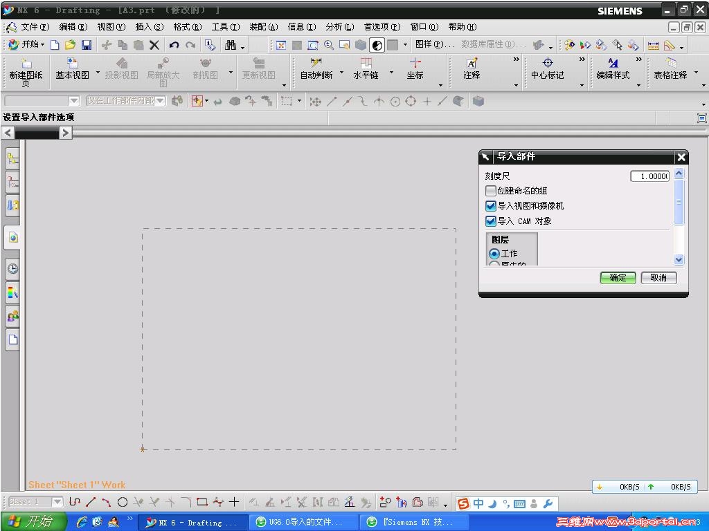The image size is (709, 531).
Task: Toggle 创建命名的组 checkbox
Action: coord(491,191)
